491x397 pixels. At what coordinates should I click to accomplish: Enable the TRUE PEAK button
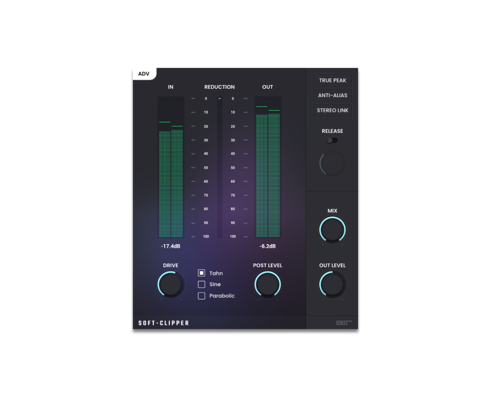(332, 80)
